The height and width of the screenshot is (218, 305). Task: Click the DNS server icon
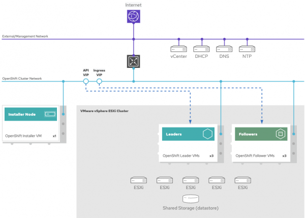(224, 50)
